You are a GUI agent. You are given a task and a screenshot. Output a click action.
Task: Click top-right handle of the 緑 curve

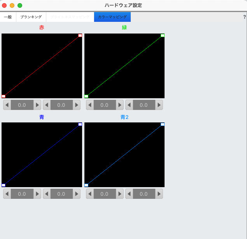(x=163, y=35)
